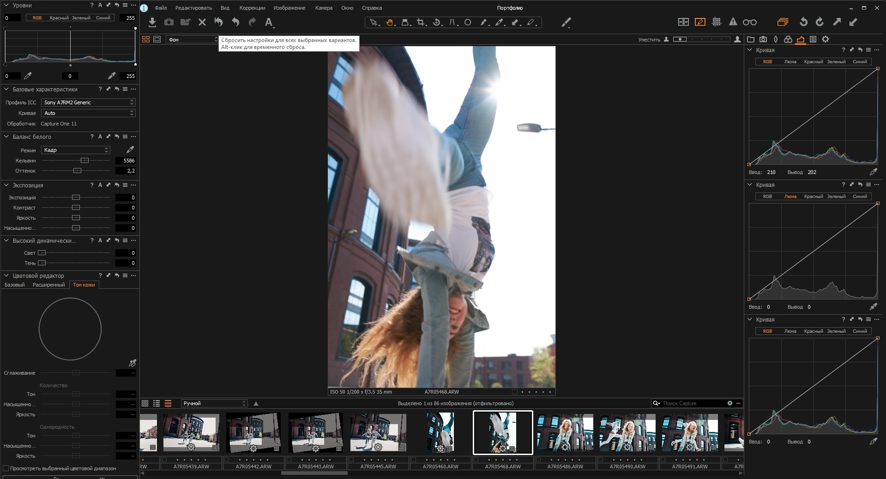
Task: Select the Pan hand cursor tool
Action: pos(390,22)
